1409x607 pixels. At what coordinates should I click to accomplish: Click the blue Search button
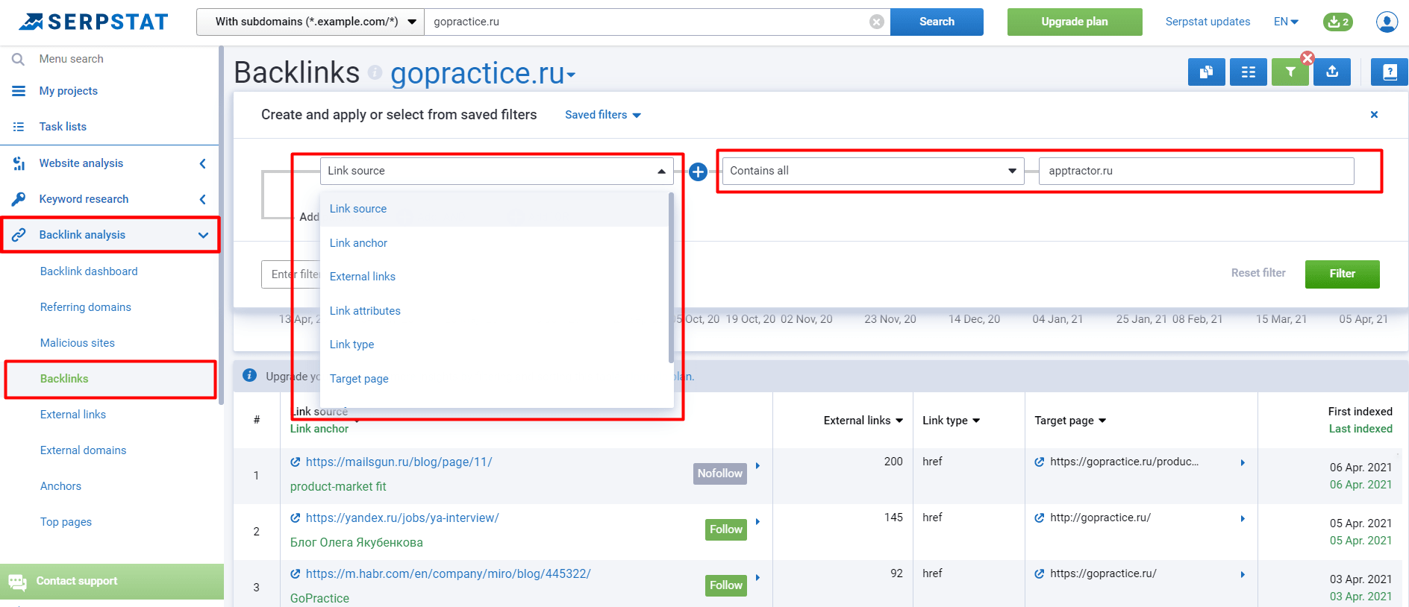(x=937, y=22)
